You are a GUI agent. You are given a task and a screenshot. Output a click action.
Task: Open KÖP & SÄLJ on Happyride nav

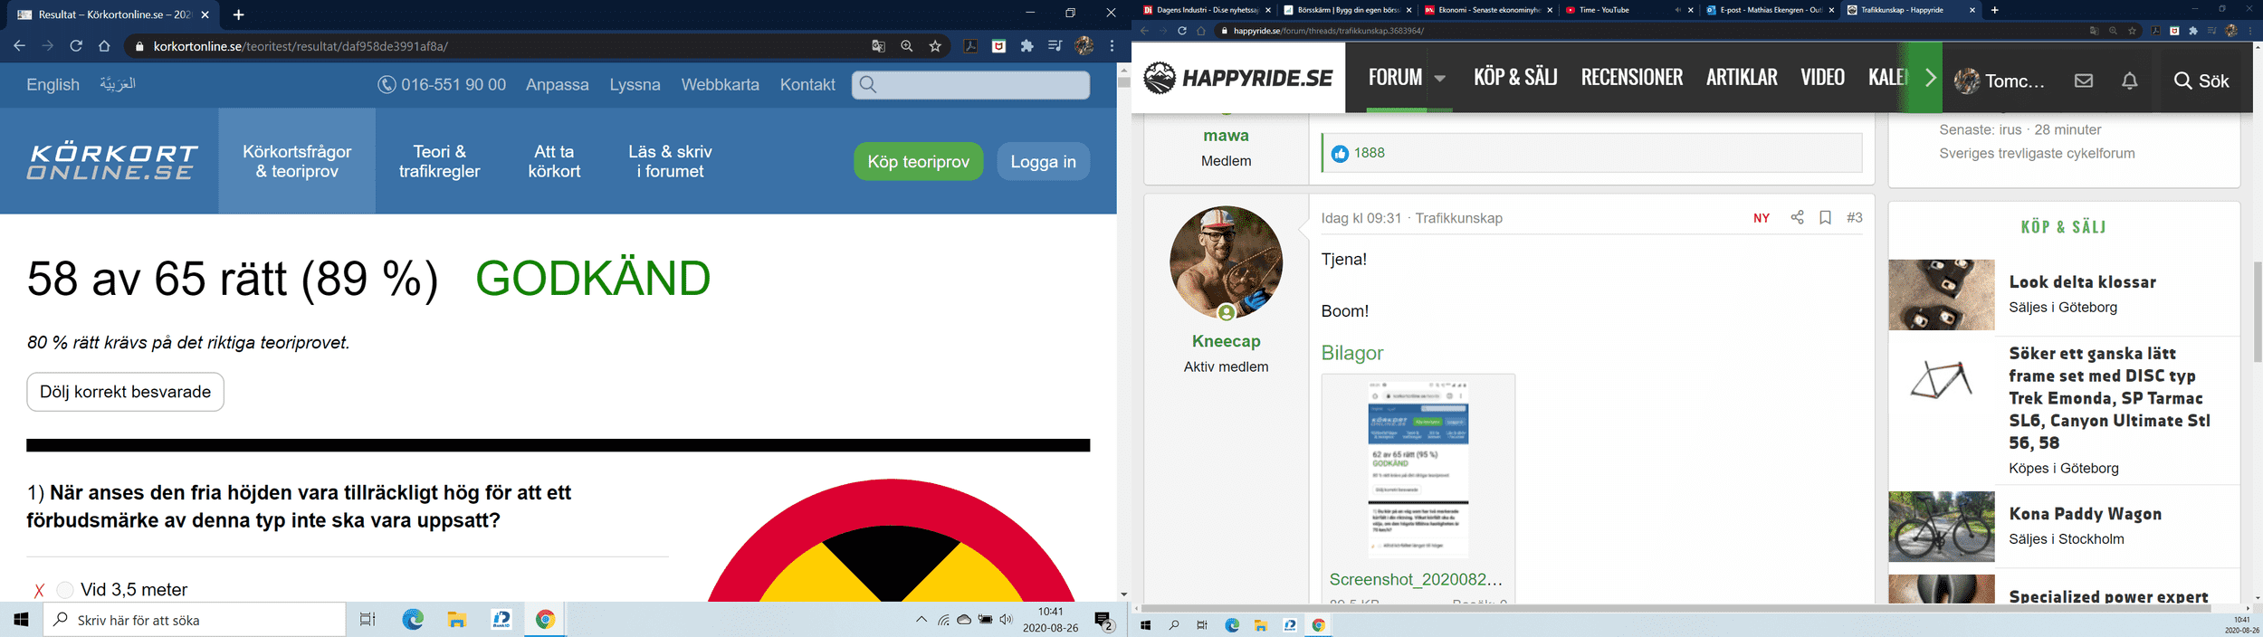(x=1515, y=78)
